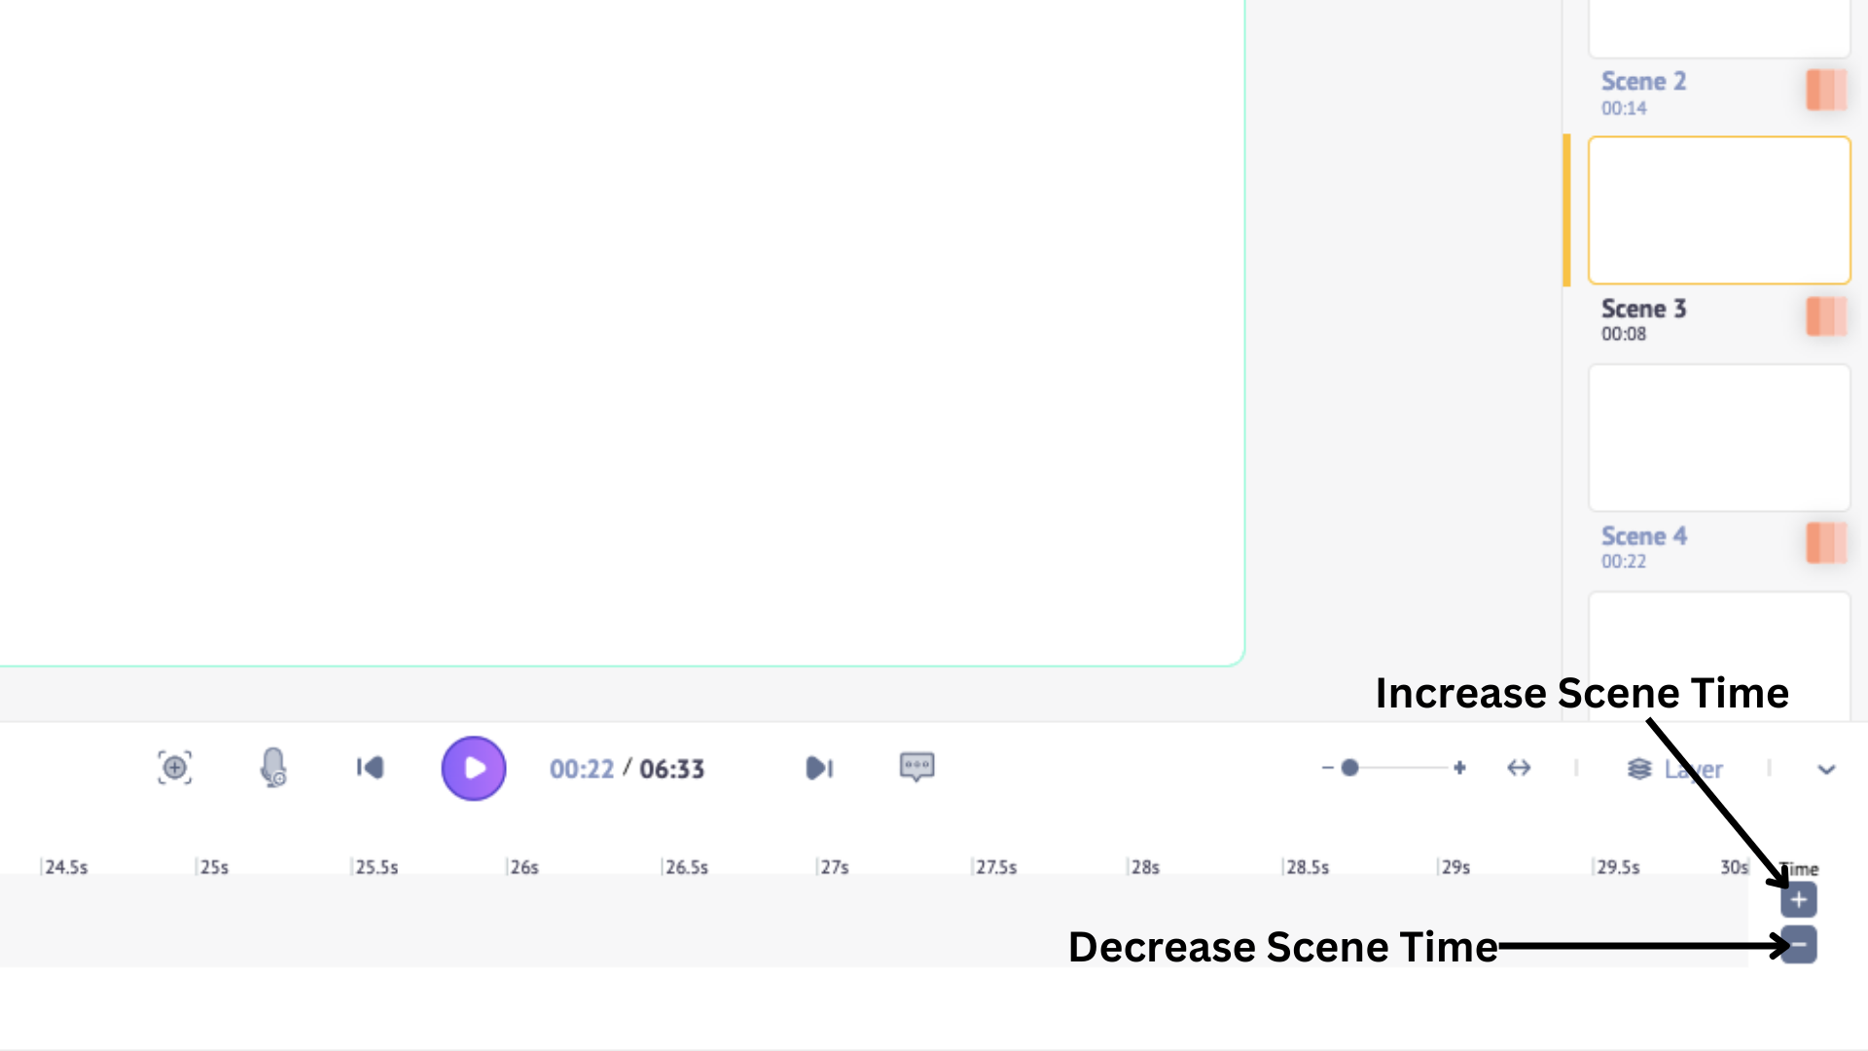Zoom in the timeline with the plus control
Screen dimensions: 1868x1051
1459,768
